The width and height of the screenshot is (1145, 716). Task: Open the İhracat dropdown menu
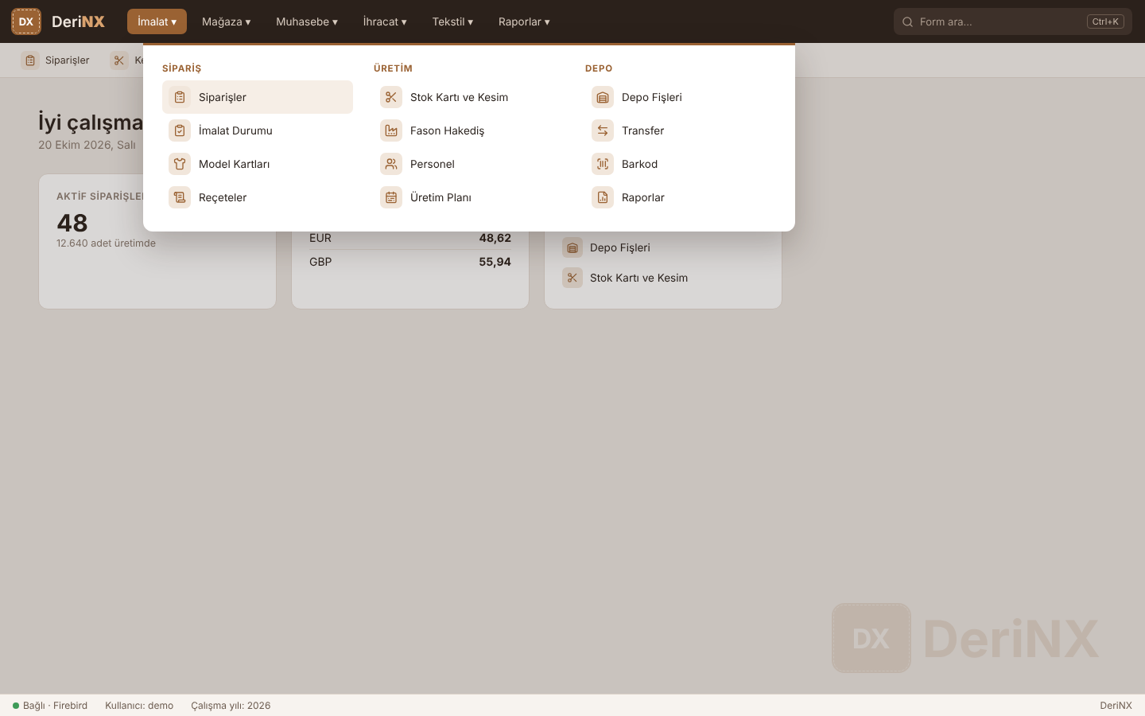[x=385, y=21]
